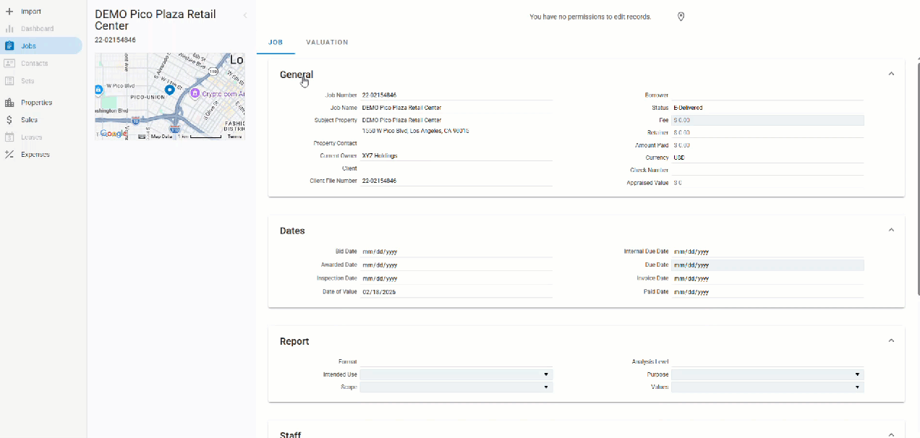Click the Google map thumbnail
Image resolution: width=920 pixels, height=438 pixels.
coord(170,96)
